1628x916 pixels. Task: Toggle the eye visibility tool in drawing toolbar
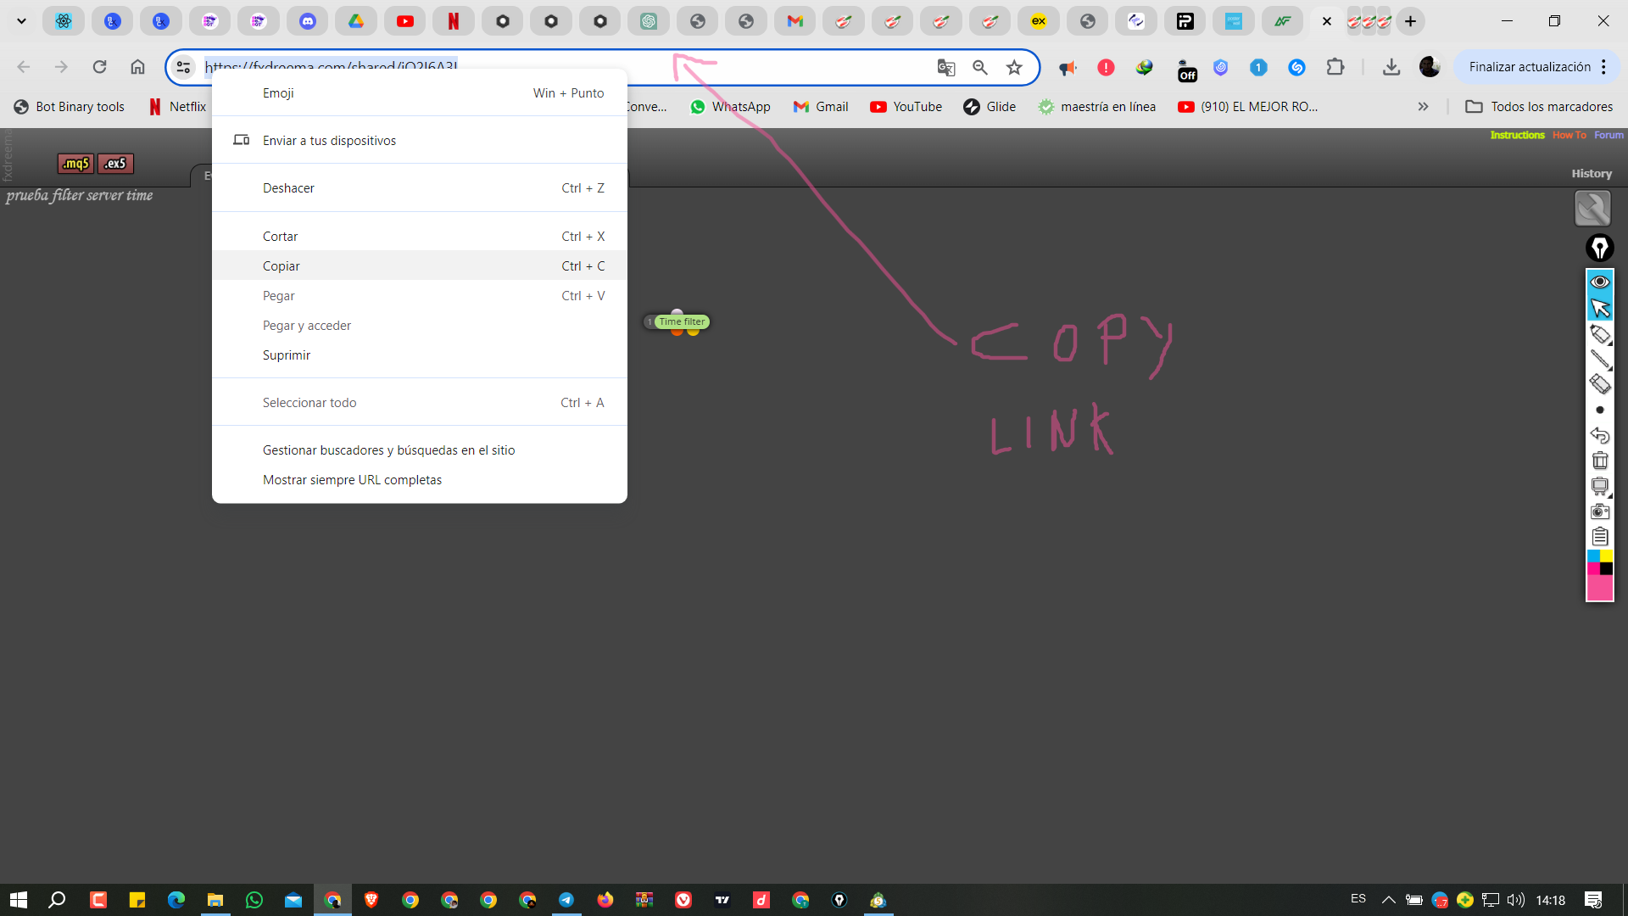tap(1600, 282)
